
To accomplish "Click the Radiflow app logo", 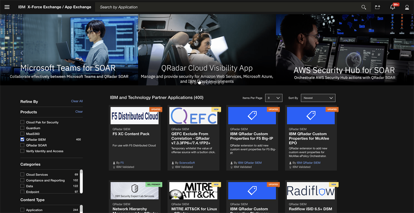I will (310, 190).
